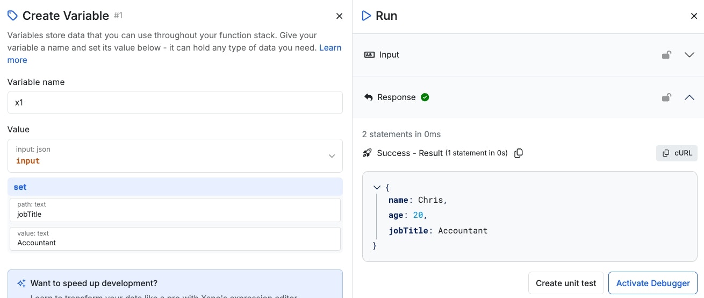Toggle the Input section lock
Viewport: 704px width, 298px height.
click(666, 55)
